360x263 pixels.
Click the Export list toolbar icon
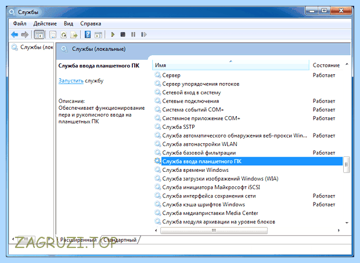(74, 35)
